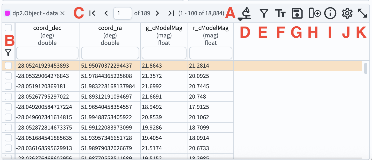Click the g_cModelMag filter input
Viewport: 372px width, 160px height.
164,53
